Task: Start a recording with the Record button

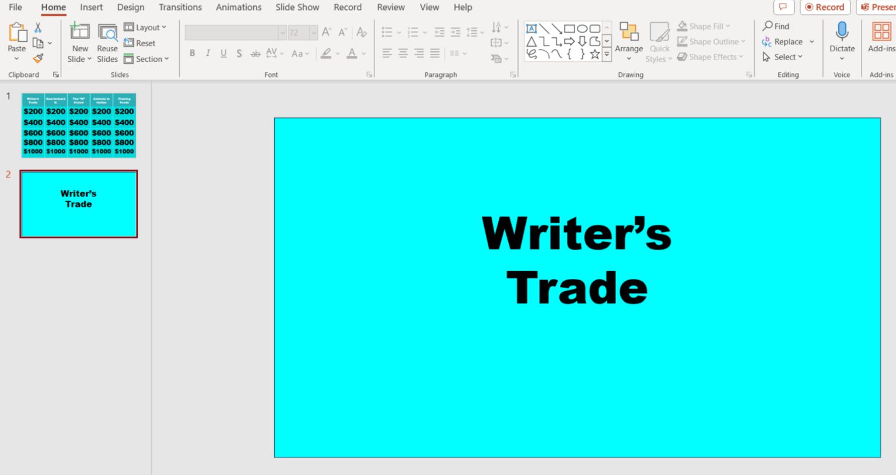Action: pos(825,7)
